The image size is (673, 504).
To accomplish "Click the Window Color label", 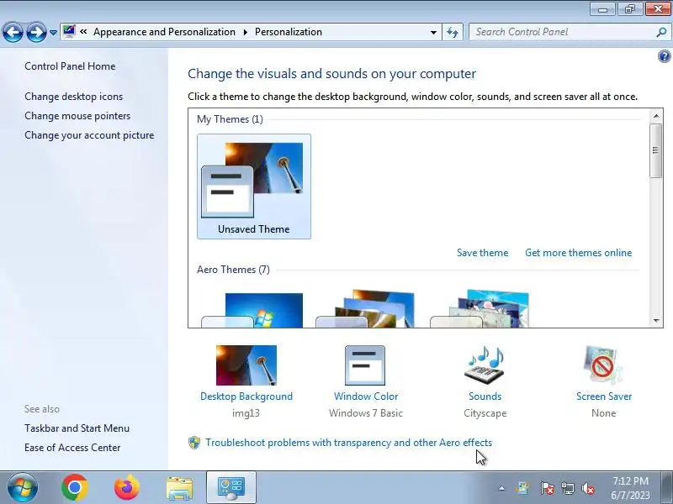I will [x=366, y=396].
